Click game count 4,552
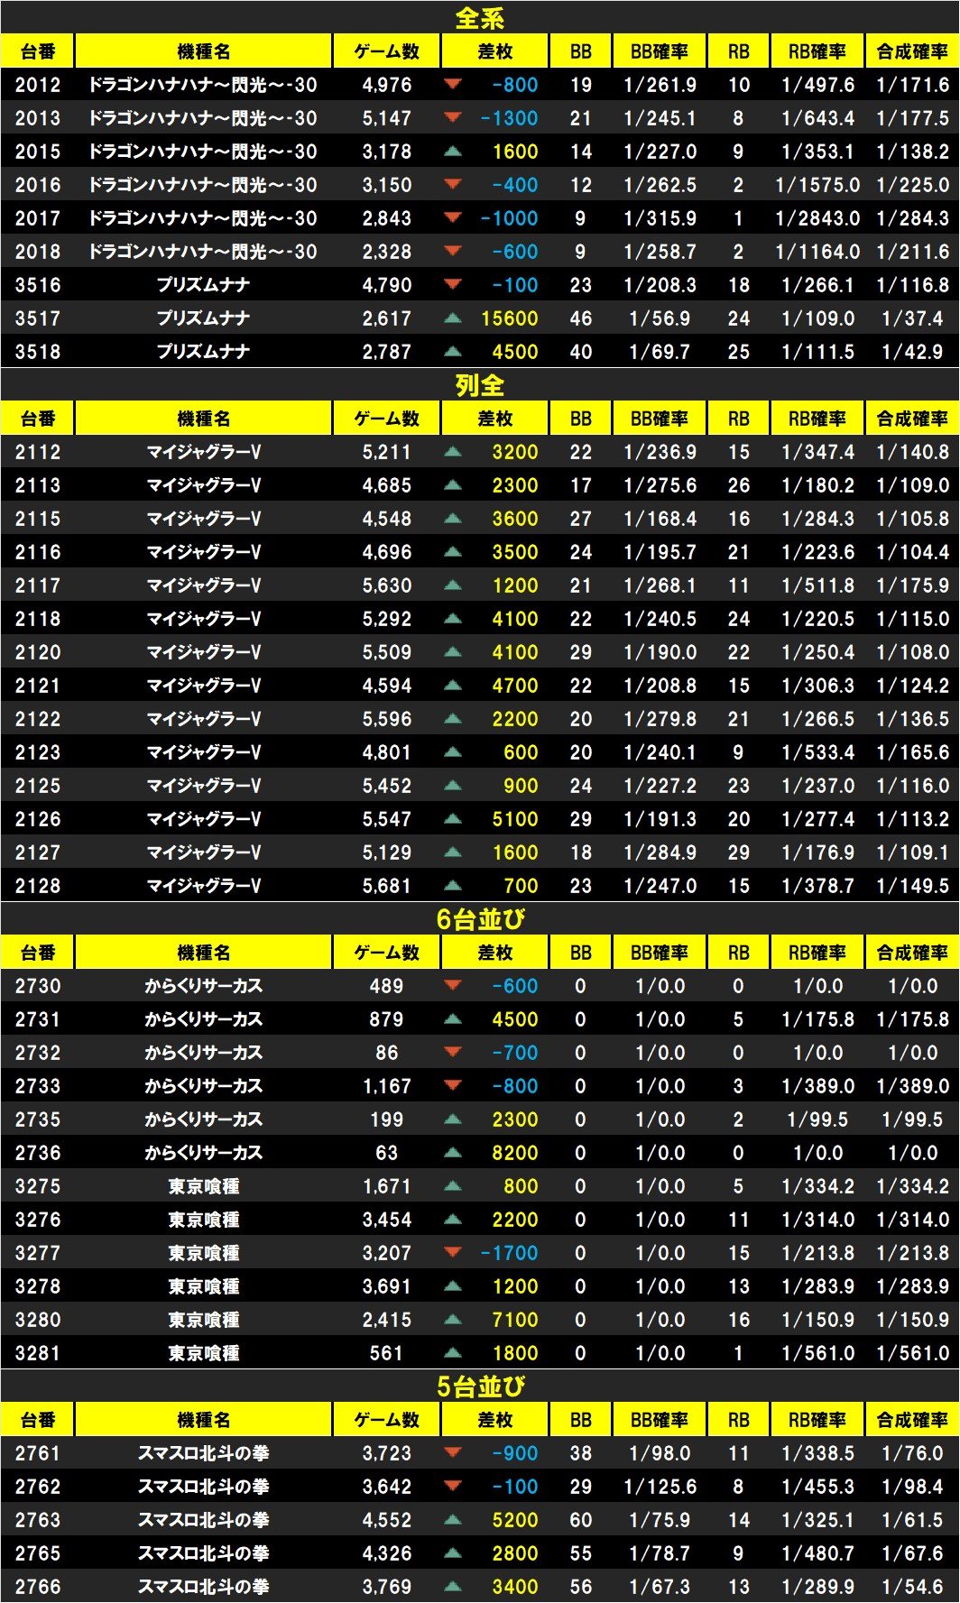 pyautogui.click(x=387, y=1520)
